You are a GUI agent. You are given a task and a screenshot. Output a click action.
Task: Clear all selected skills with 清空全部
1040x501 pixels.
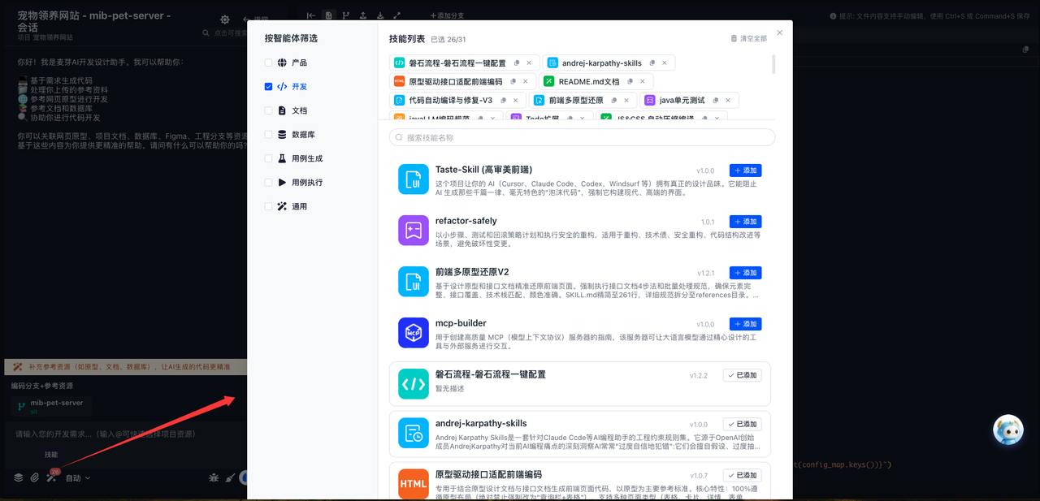point(748,38)
